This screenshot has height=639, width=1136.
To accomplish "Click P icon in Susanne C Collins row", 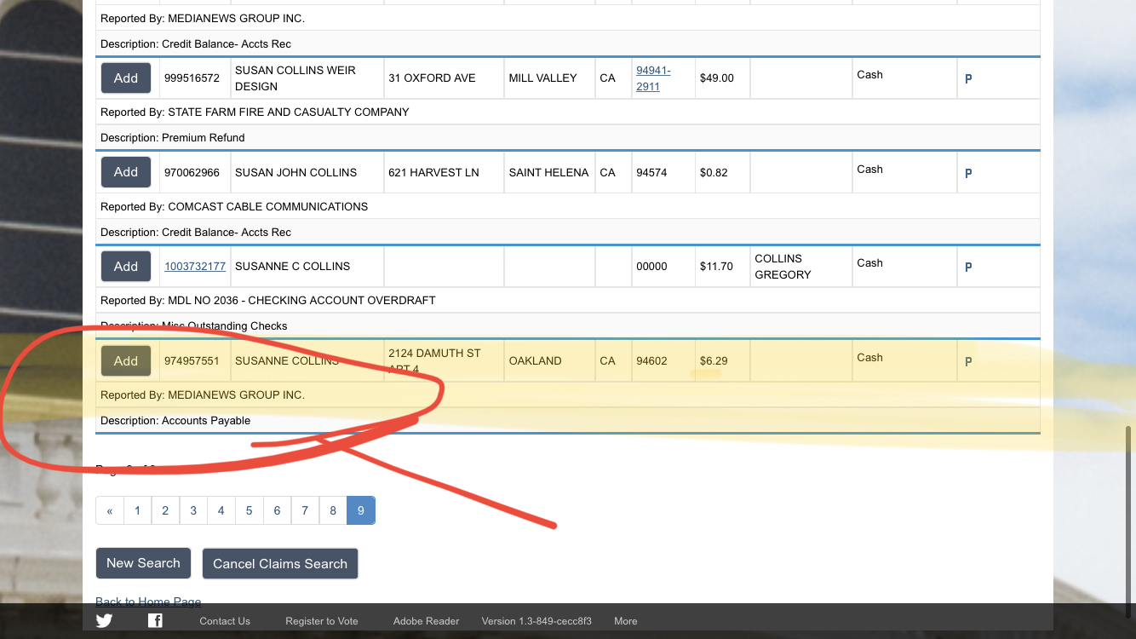I will 968,267.
